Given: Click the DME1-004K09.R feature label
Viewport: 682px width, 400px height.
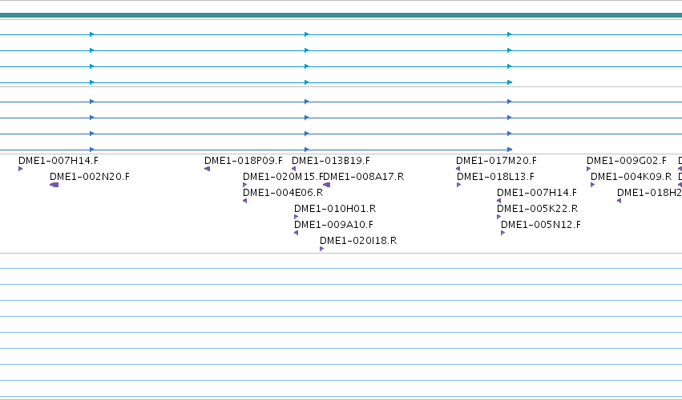Looking at the screenshot, I should 632,177.
